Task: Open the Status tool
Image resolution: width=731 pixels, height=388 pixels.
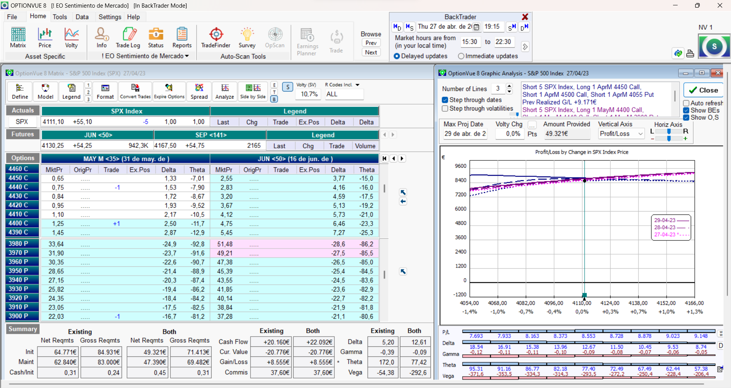Action: (x=156, y=38)
